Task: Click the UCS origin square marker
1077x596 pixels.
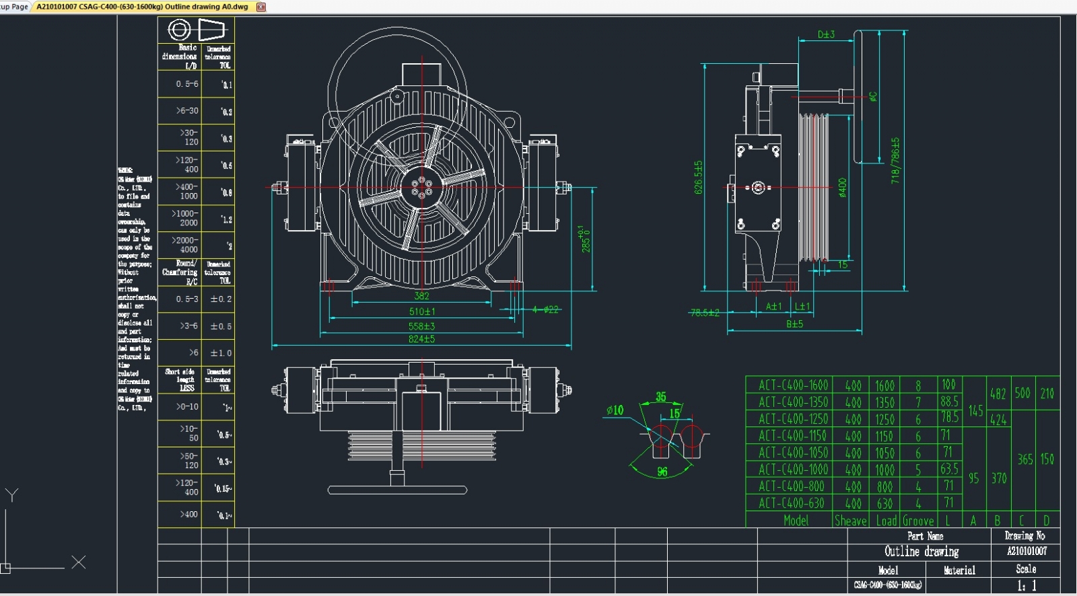Action: pyautogui.click(x=5, y=568)
